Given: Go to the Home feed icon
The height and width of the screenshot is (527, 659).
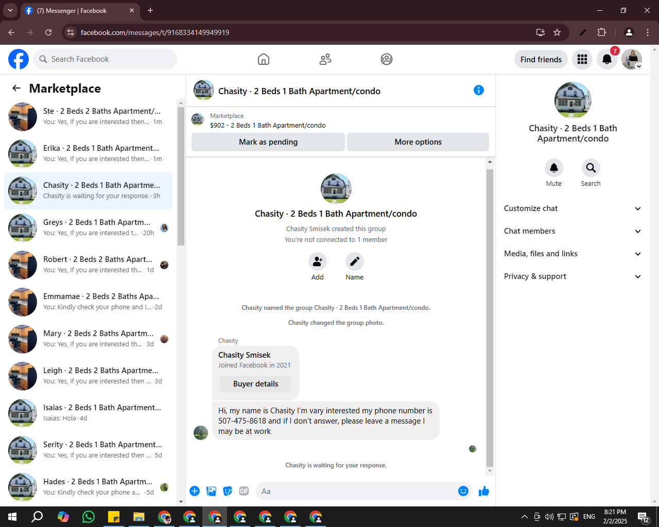Looking at the screenshot, I should coord(264,59).
